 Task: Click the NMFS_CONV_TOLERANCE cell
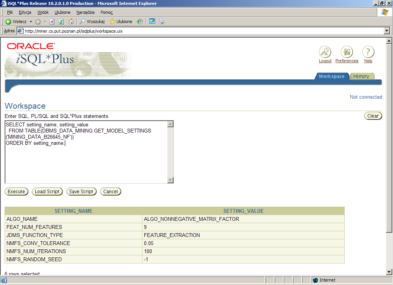coord(73,243)
